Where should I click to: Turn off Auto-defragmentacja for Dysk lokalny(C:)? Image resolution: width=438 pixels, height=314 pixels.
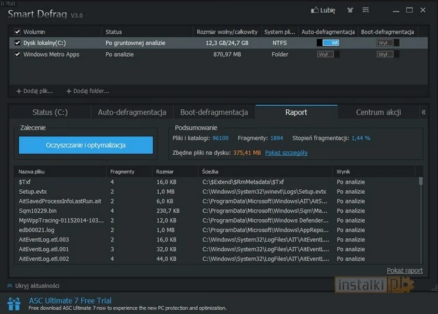(x=328, y=42)
